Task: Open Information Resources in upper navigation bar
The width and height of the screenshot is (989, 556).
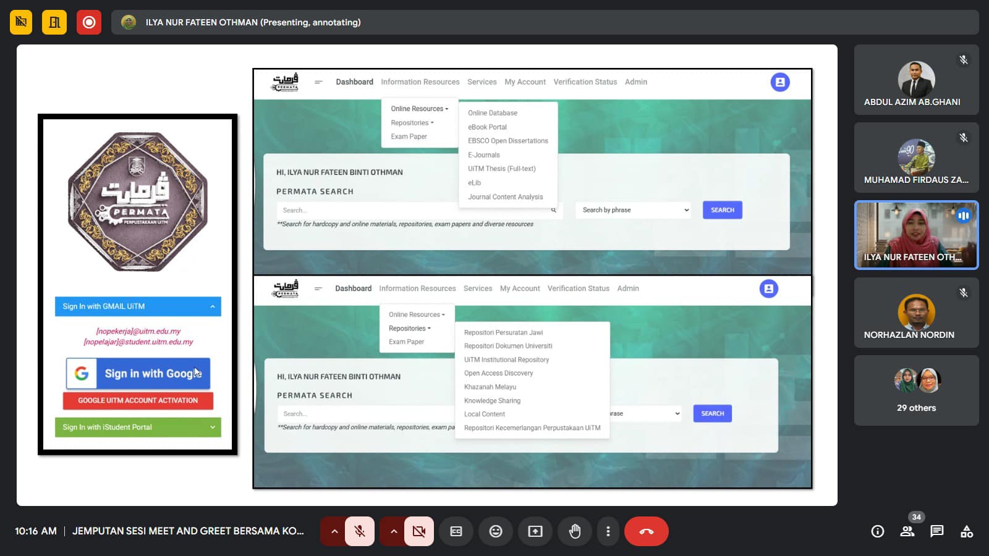Action: [420, 82]
